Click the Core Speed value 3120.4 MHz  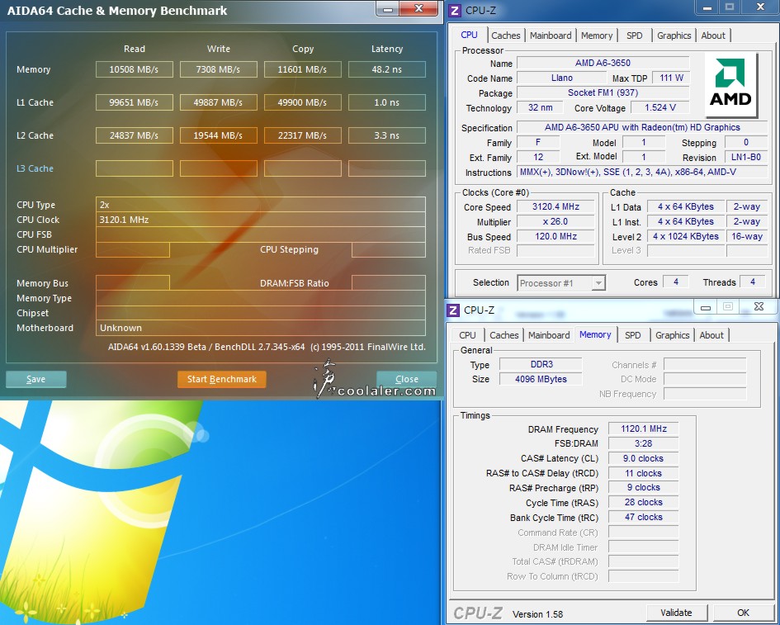coord(555,206)
